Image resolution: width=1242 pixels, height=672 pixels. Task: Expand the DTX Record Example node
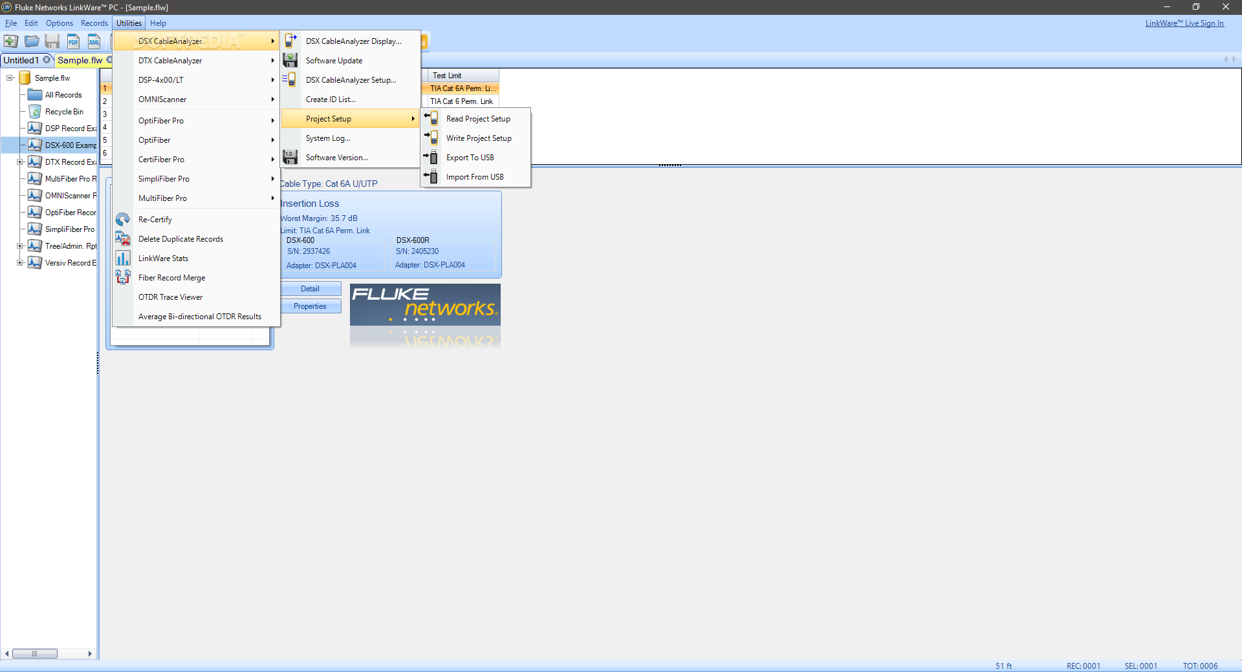pyautogui.click(x=20, y=162)
